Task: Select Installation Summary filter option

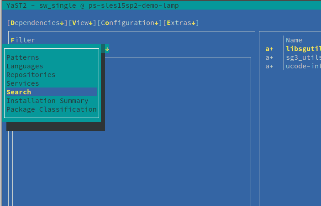Action: coord(52,101)
